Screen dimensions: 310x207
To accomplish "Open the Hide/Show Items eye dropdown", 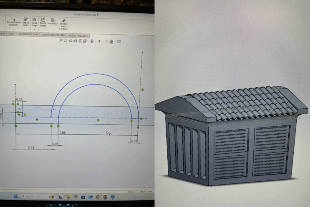I will pyautogui.click(x=99, y=41).
